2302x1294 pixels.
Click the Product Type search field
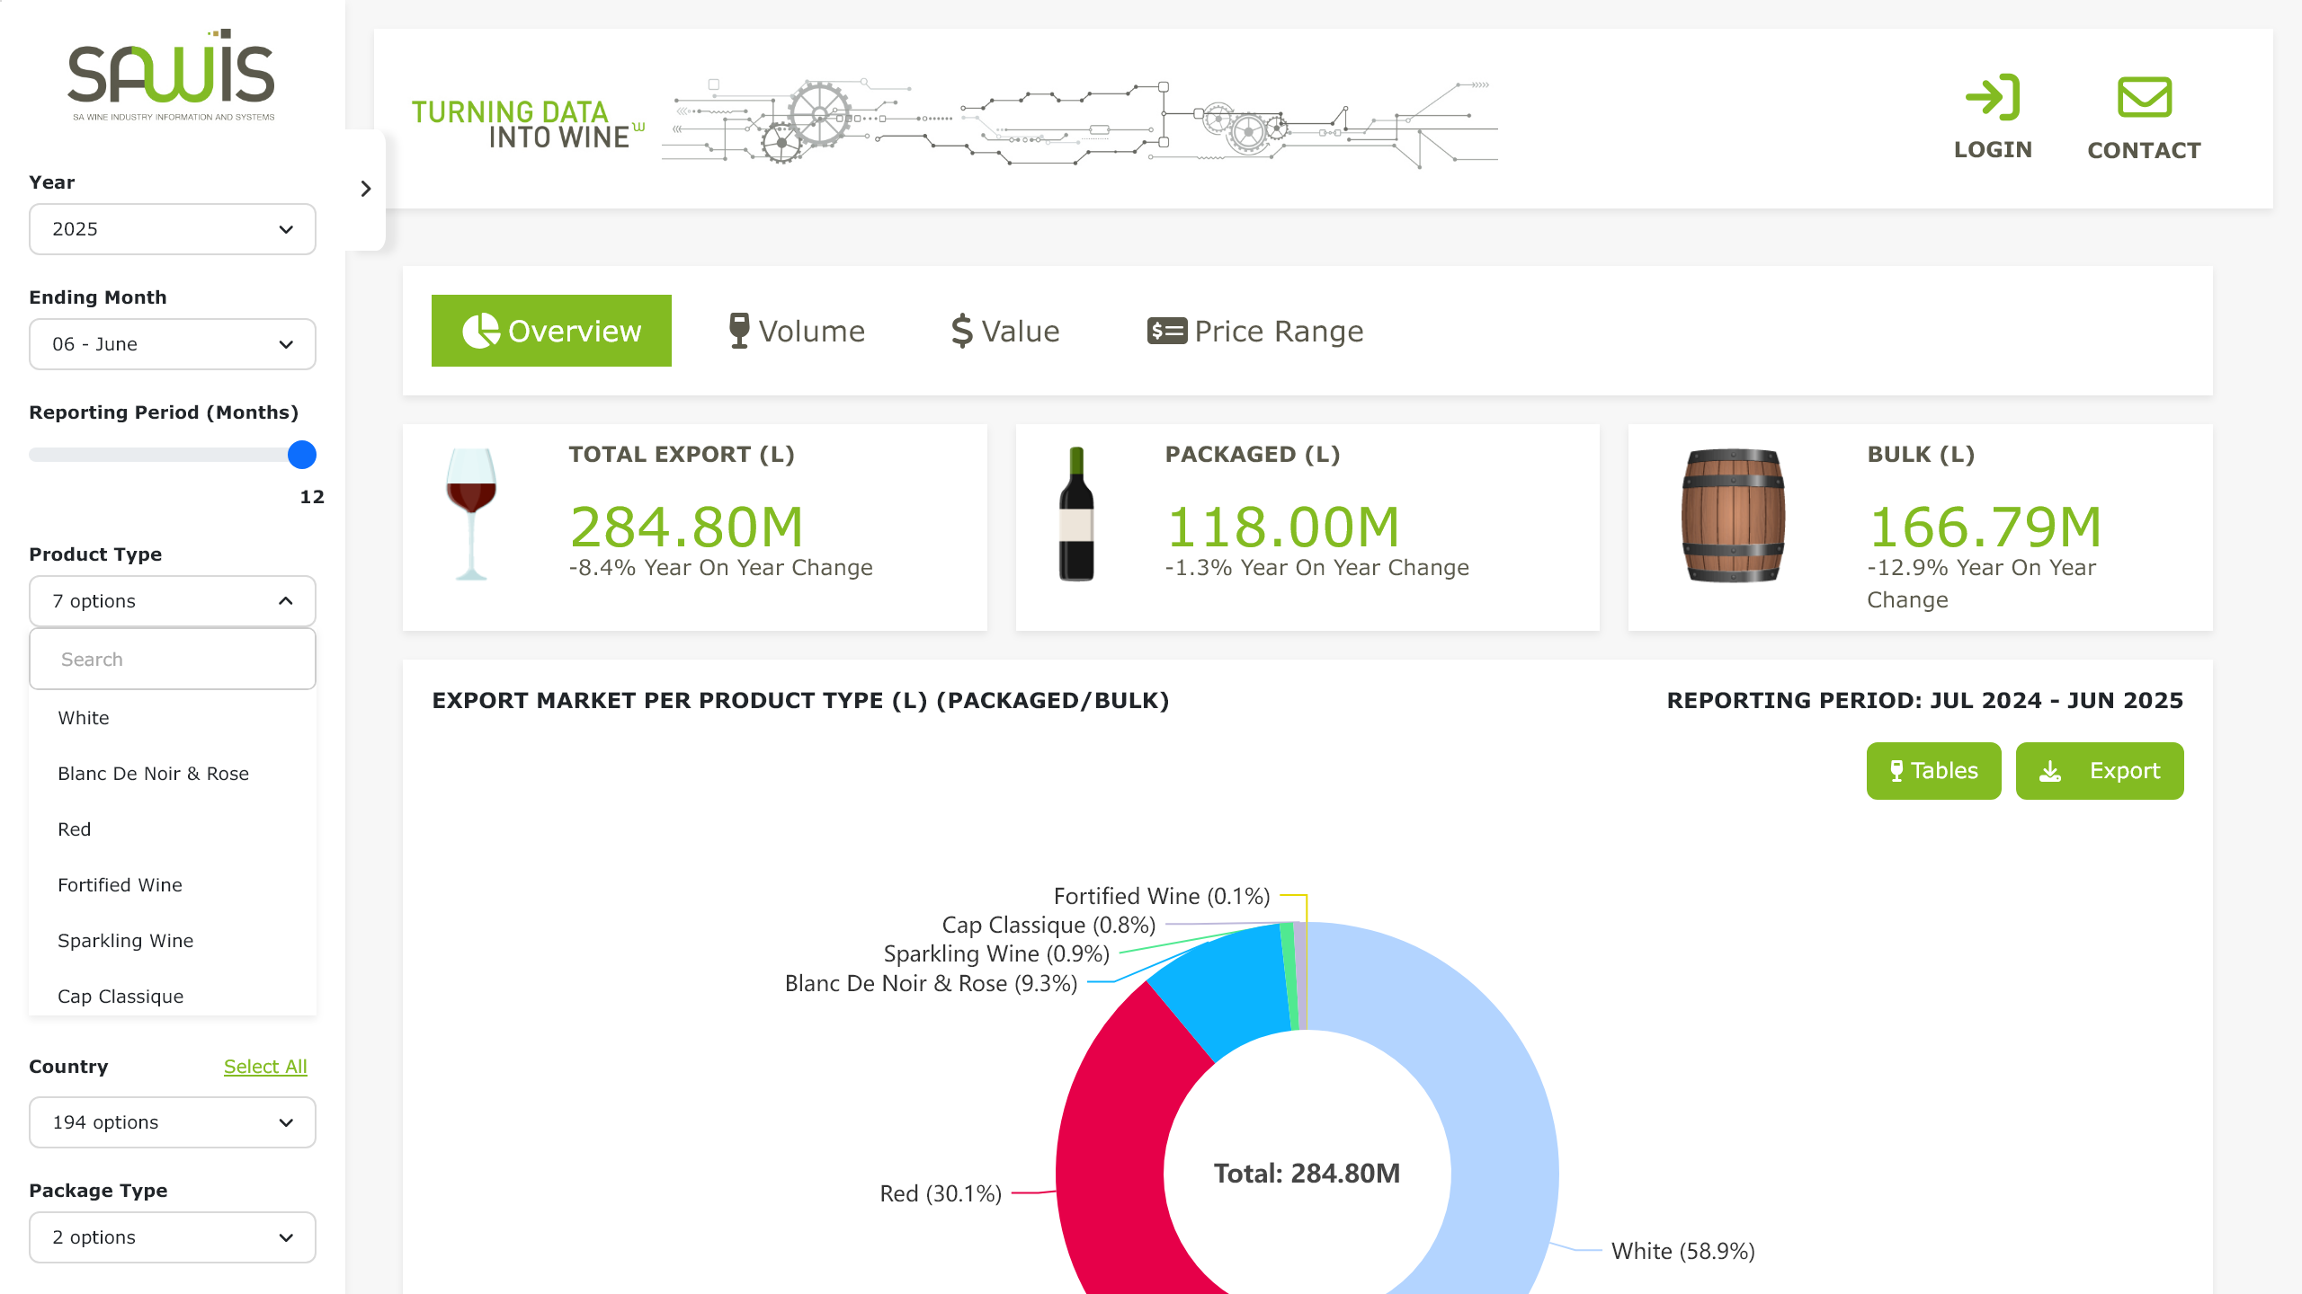click(x=173, y=660)
